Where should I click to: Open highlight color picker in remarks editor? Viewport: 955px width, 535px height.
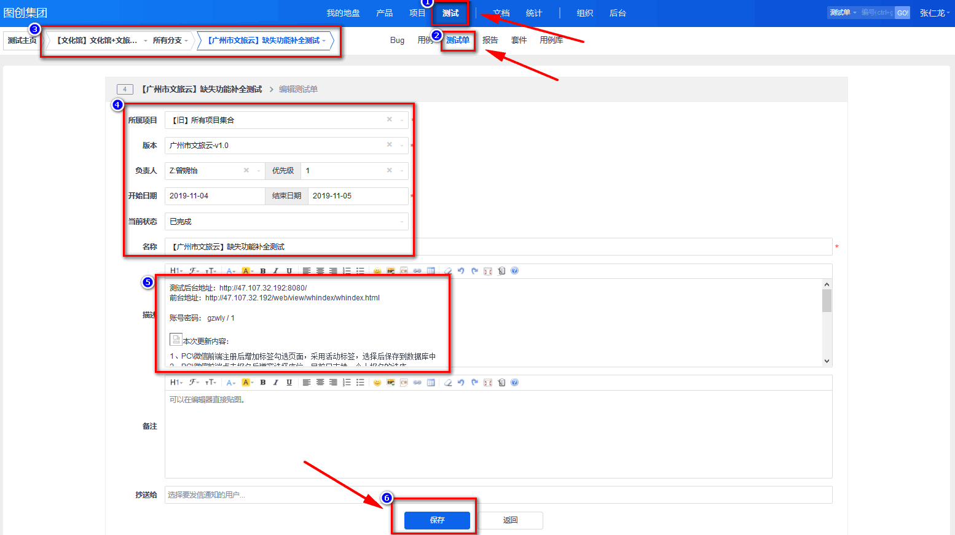[248, 383]
